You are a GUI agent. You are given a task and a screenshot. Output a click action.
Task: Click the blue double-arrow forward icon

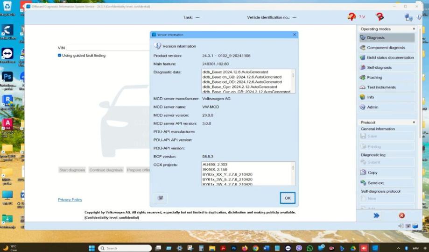click(376, 216)
